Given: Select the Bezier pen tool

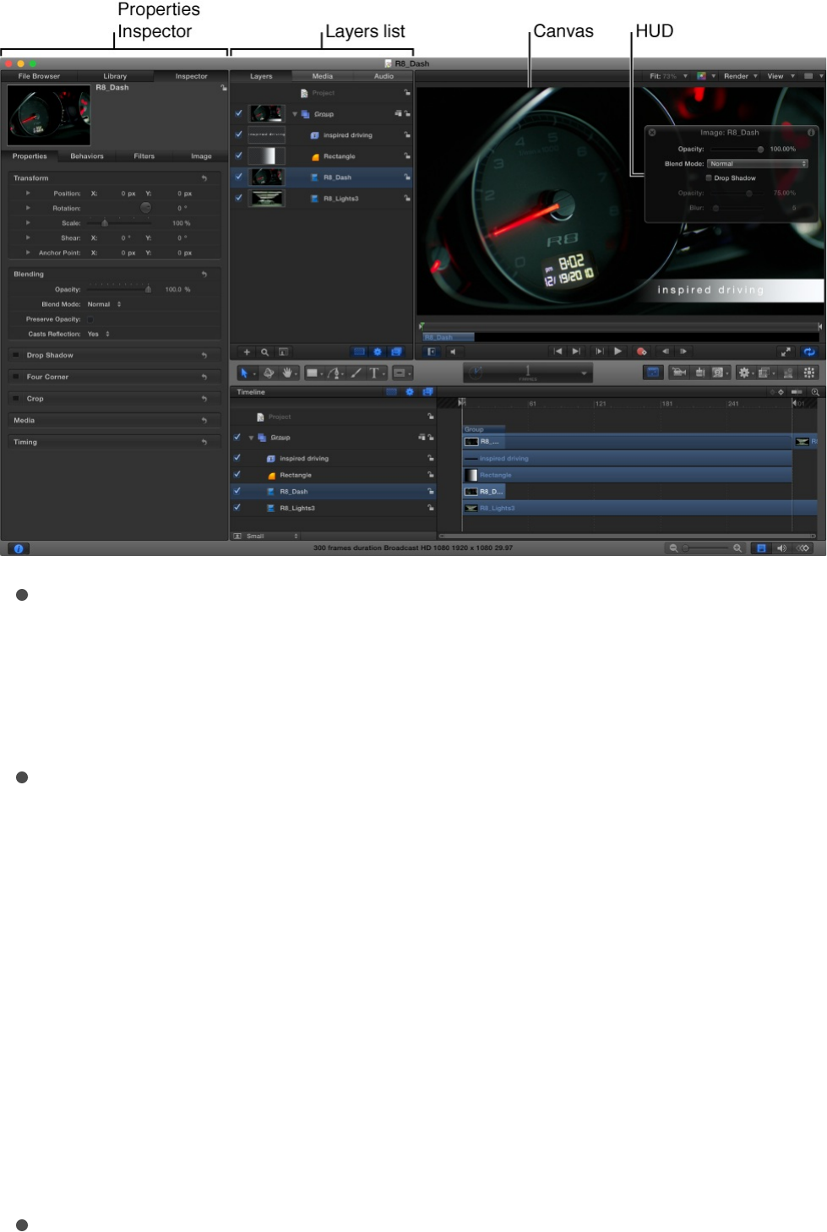Looking at the screenshot, I should click(334, 373).
